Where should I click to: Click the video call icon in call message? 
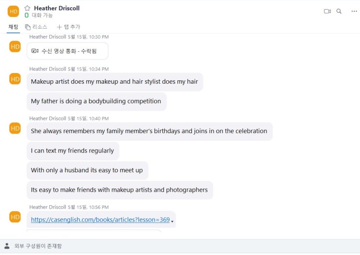35,51
